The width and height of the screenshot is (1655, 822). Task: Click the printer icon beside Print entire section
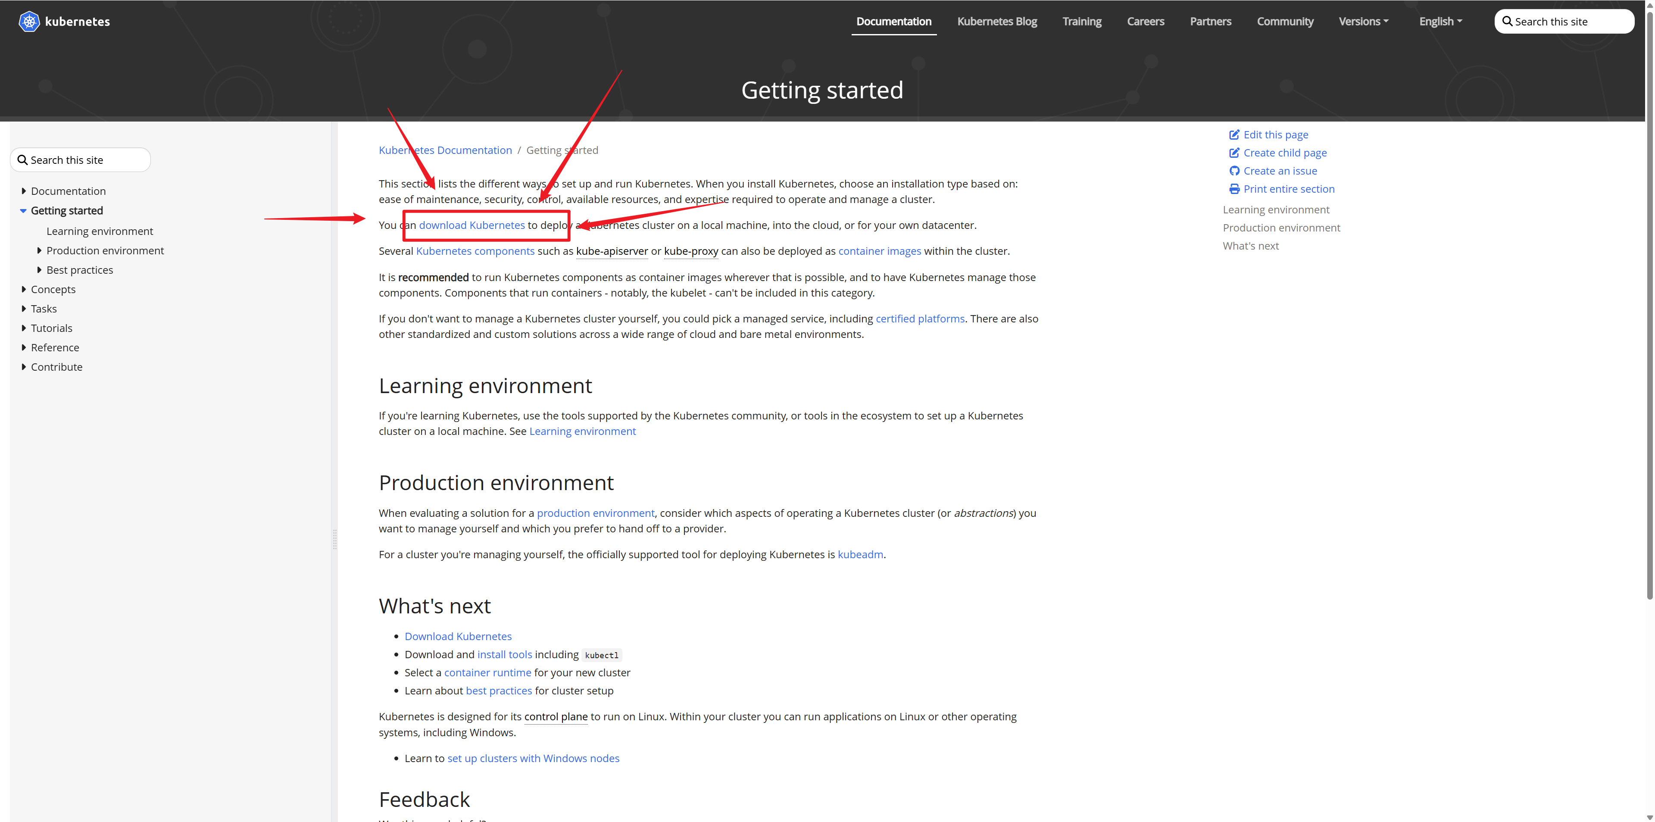(1233, 189)
